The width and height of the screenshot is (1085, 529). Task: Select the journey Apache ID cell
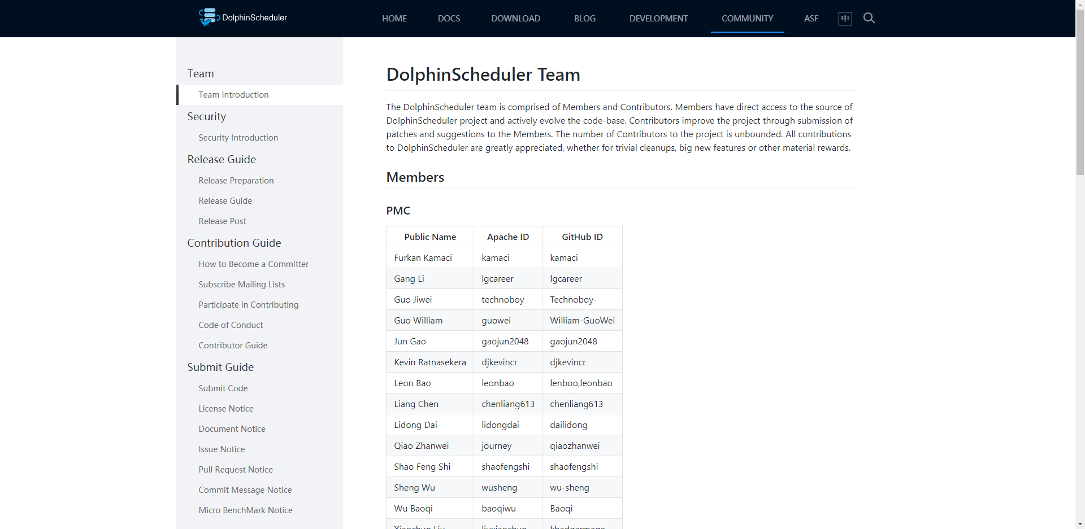(508, 446)
